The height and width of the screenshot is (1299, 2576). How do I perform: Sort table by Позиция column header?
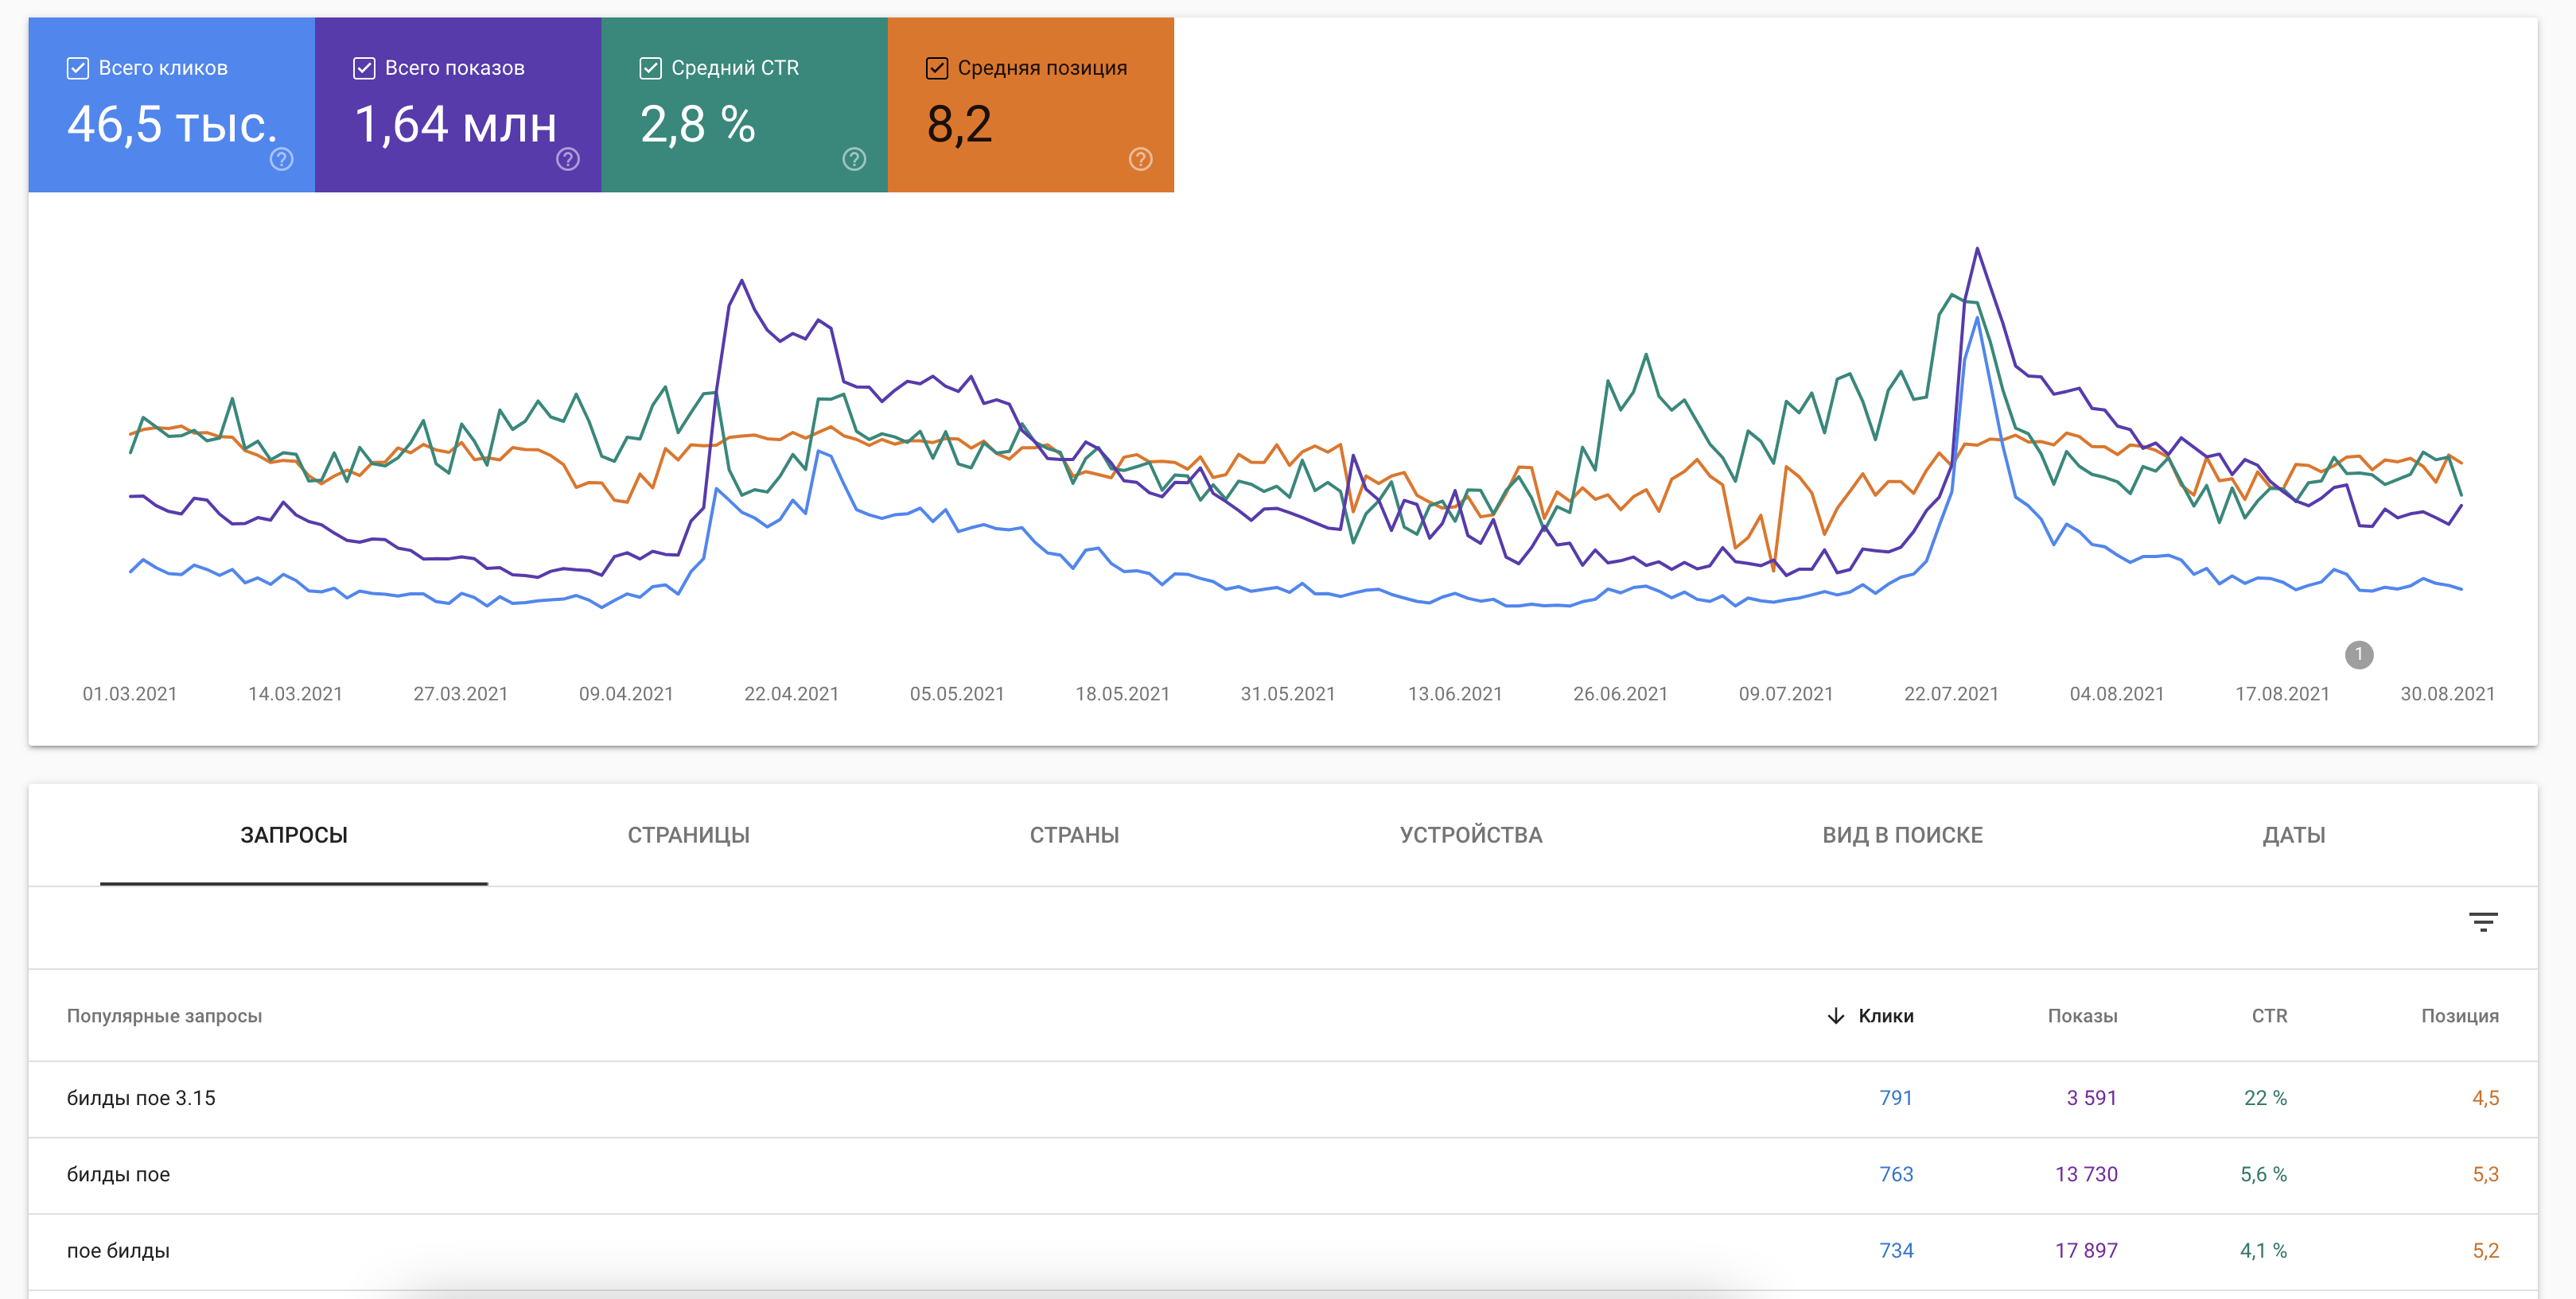[2458, 1016]
